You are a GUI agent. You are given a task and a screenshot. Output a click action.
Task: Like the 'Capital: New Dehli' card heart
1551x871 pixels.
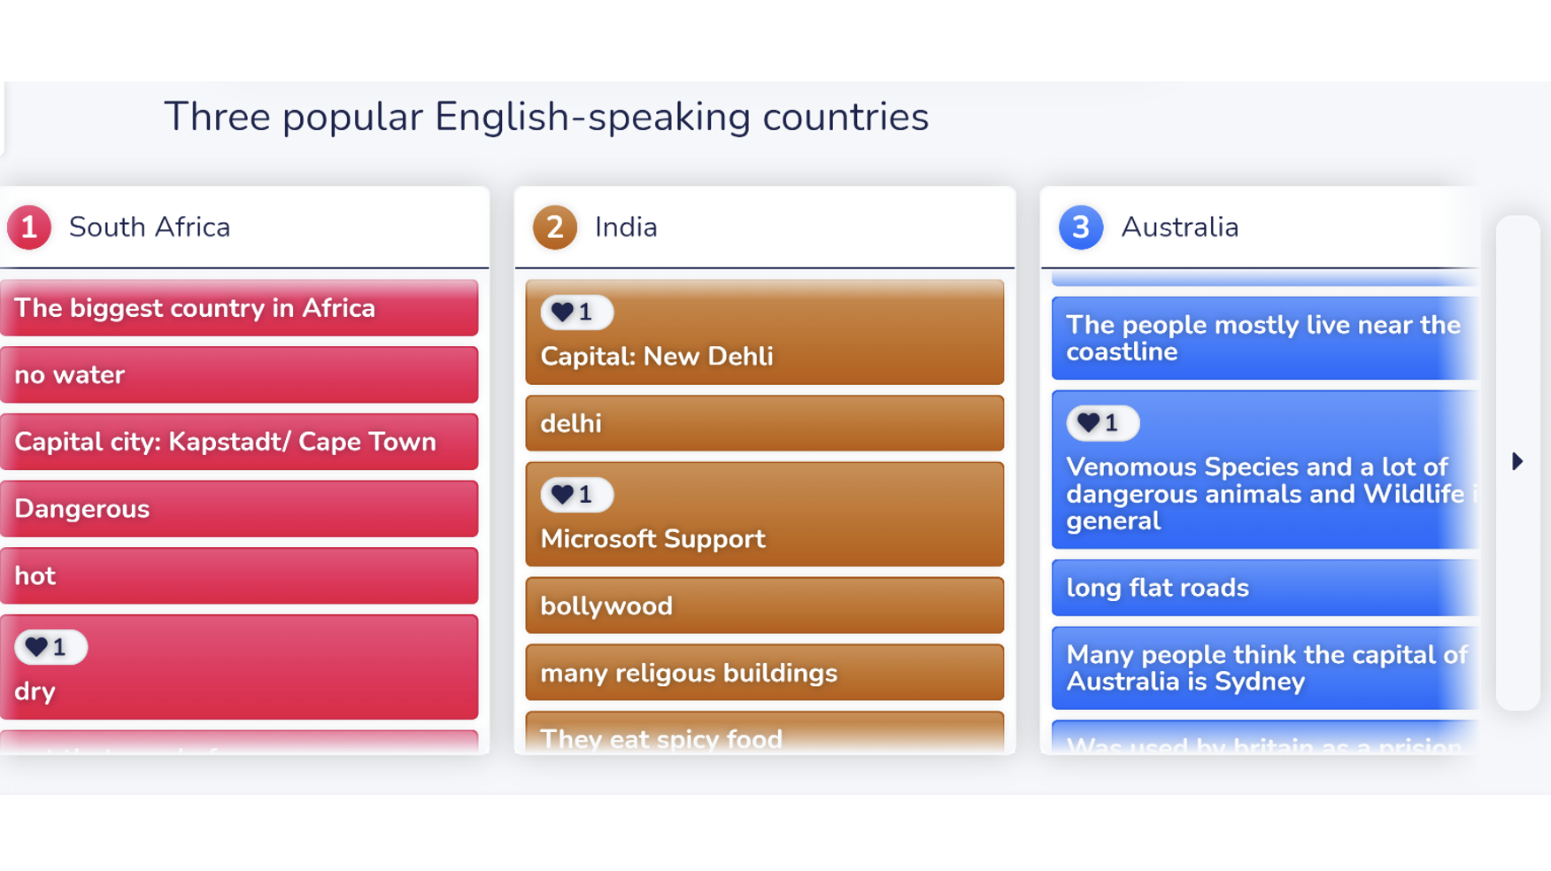575,312
